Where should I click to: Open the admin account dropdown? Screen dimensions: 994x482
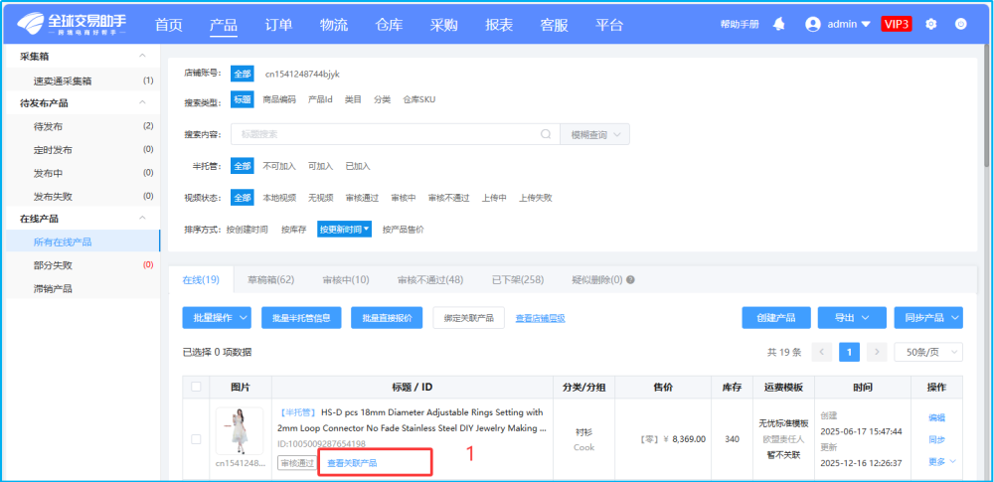click(x=850, y=24)
